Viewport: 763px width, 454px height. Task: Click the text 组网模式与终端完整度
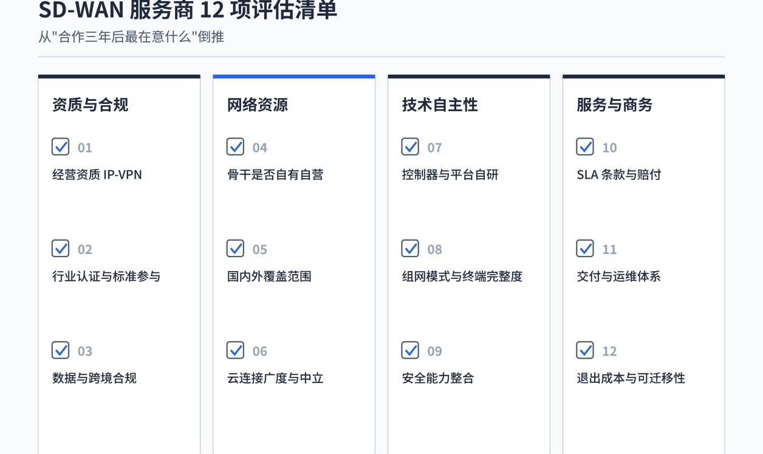[x=462, y=277]
